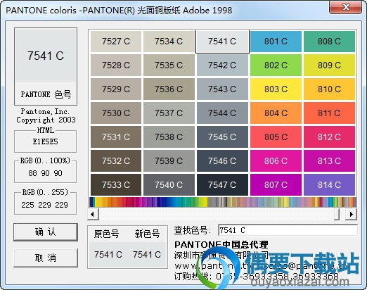The width and height of the screenshot is (367, 290).
Task: Choose the 7540 C swatch
Action: coord(169,185)
